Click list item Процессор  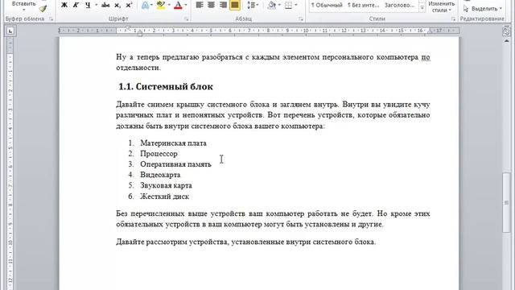coord(159,154)
